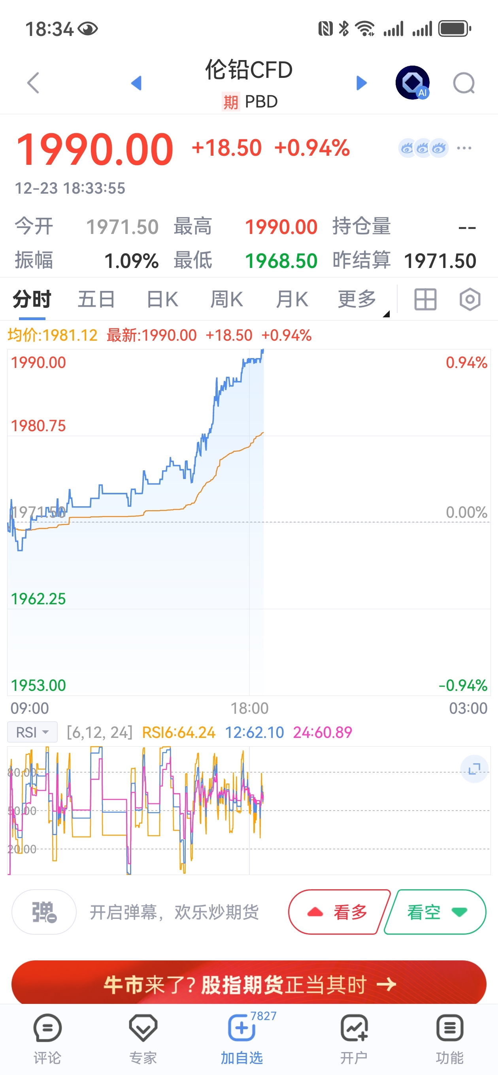
Task: Open chart settings hexagon icon
Action: click(470, 299)
